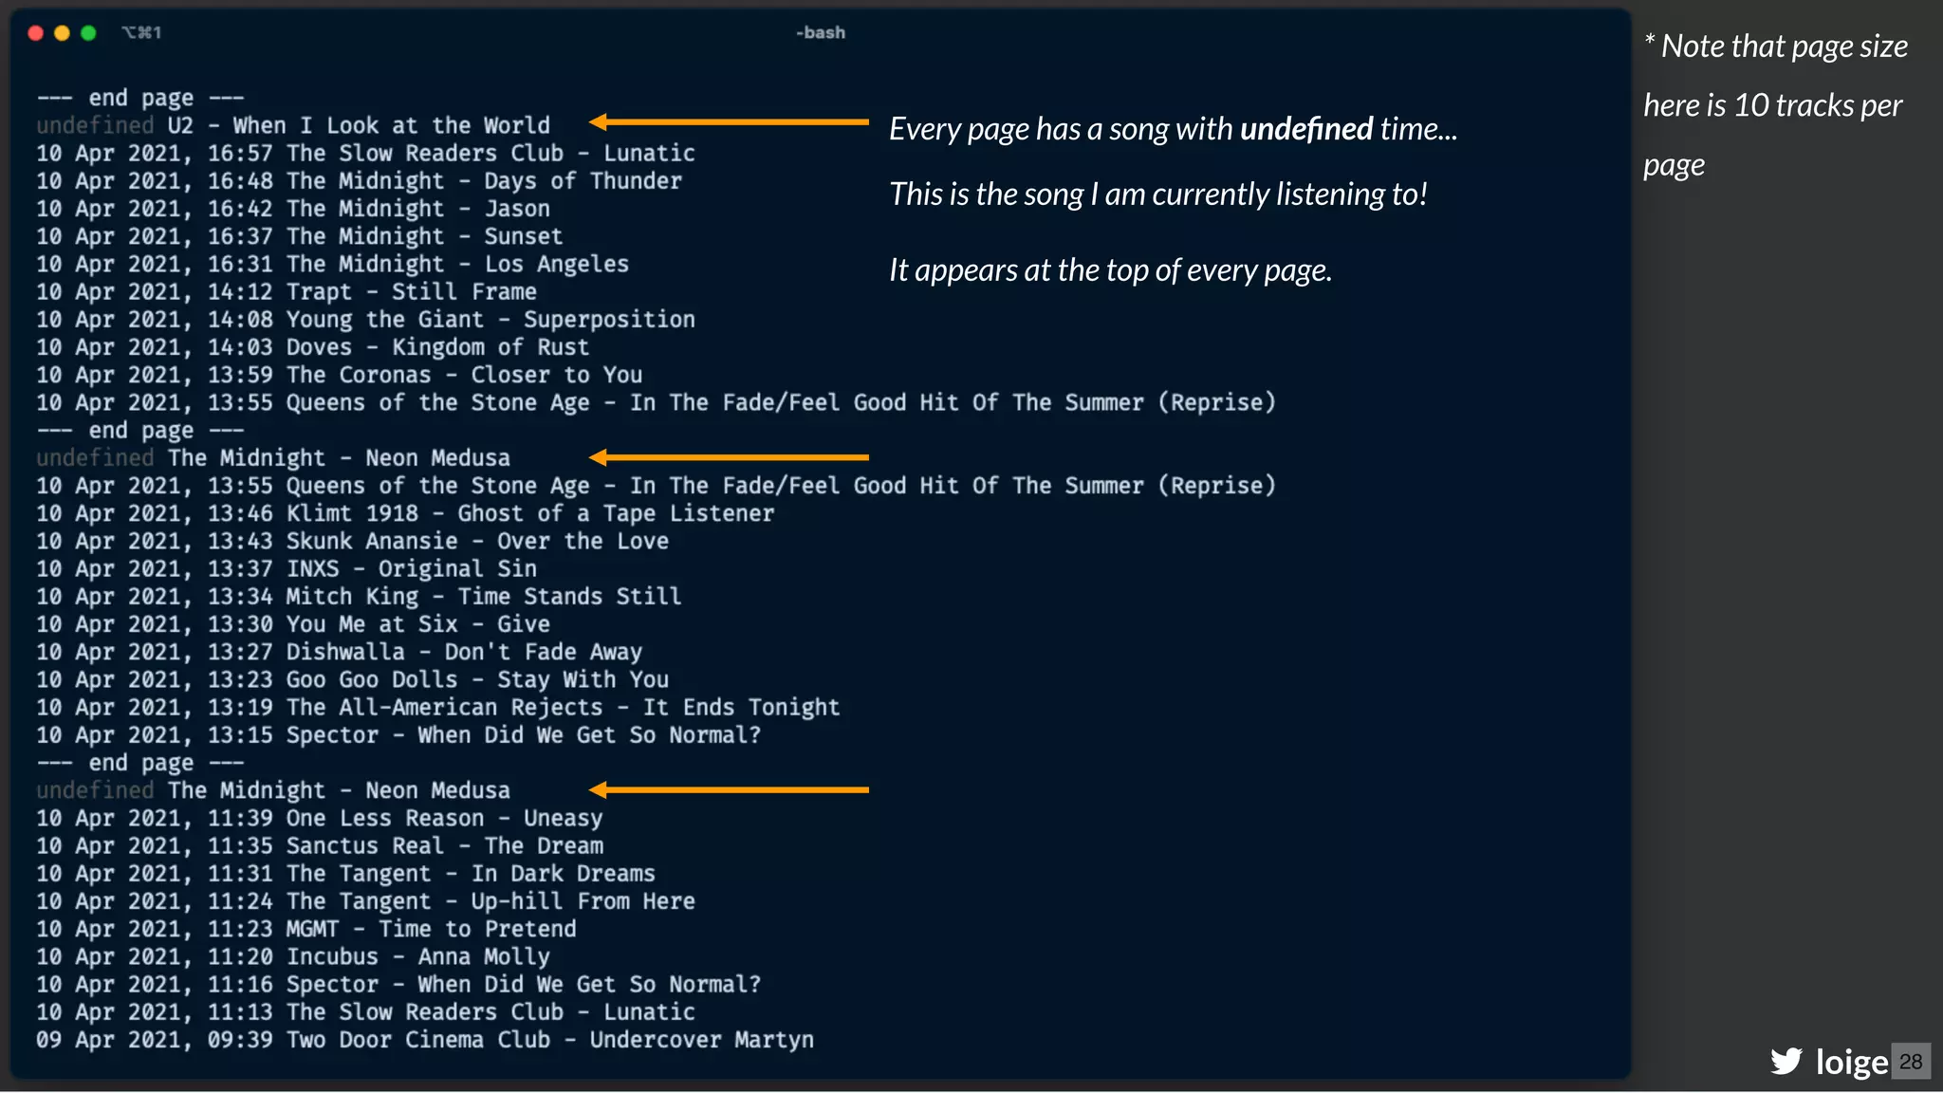This screenshot has width=1943, height=1093.
Task: Select 'The Coronas - Closer to You' line
Action: [x=340, y=375]
